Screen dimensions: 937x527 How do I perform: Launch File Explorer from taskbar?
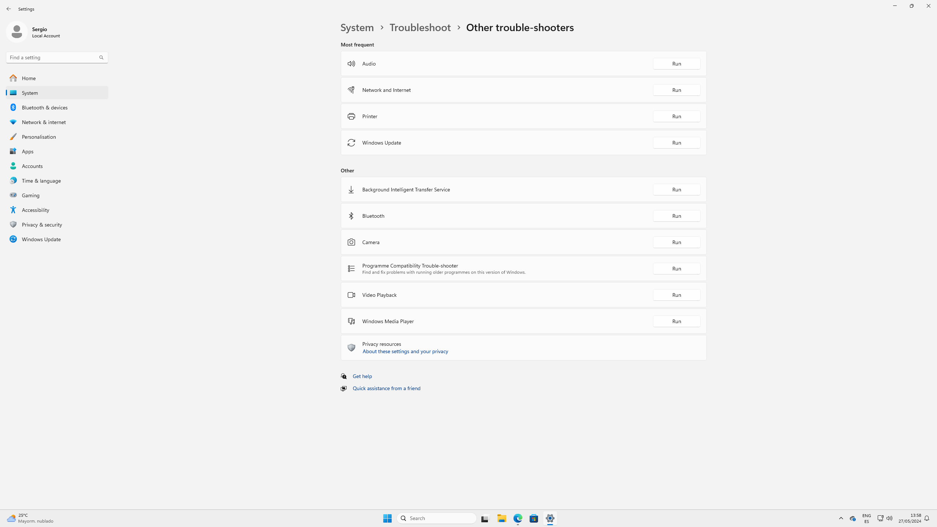click(x=501, y=518)
